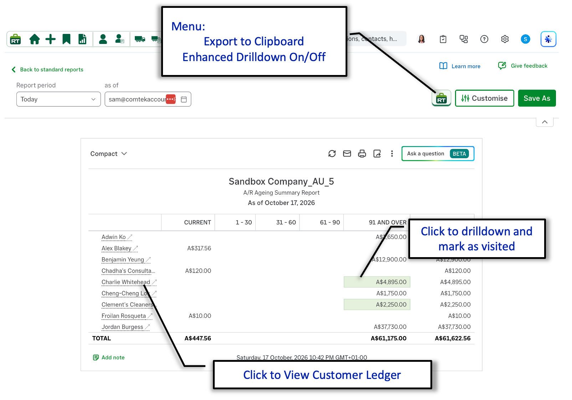Launch the AI assistant sparkle icon
The width and height of the screenshot is (572, 400).
(x=548, y=39)
